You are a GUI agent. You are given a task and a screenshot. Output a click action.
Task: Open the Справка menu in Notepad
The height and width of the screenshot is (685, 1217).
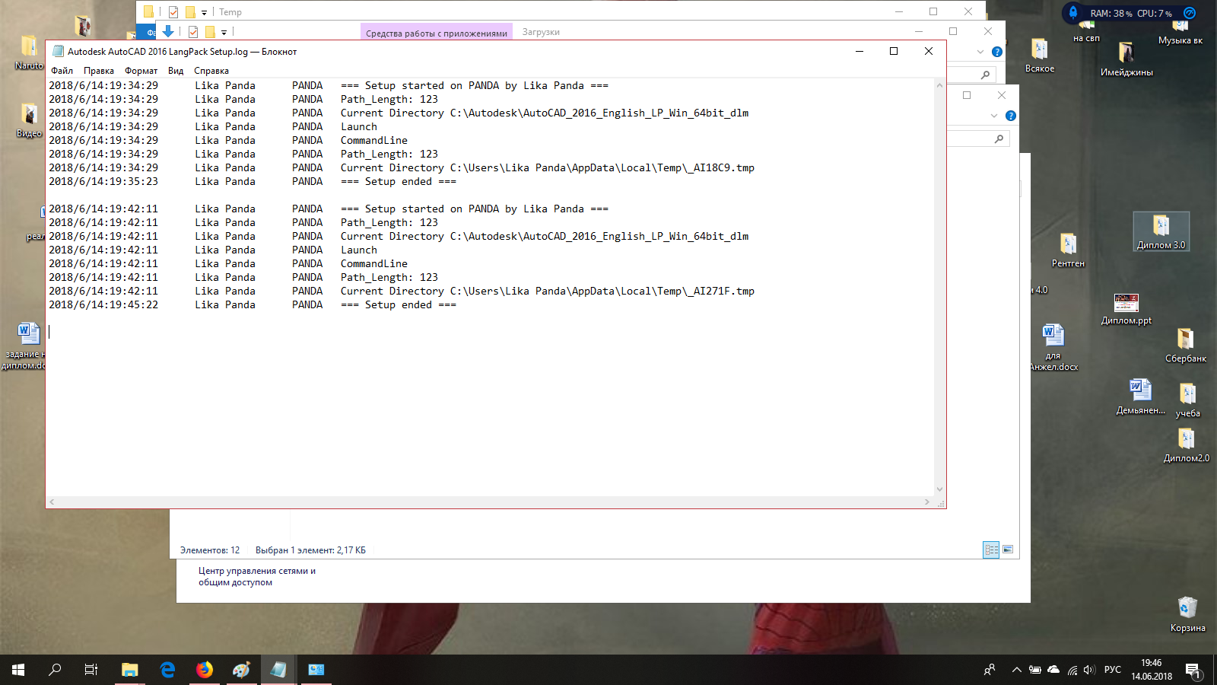pos(211,71)
